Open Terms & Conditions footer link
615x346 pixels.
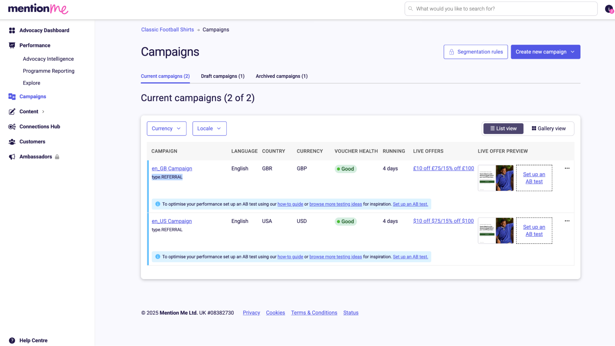314,312
